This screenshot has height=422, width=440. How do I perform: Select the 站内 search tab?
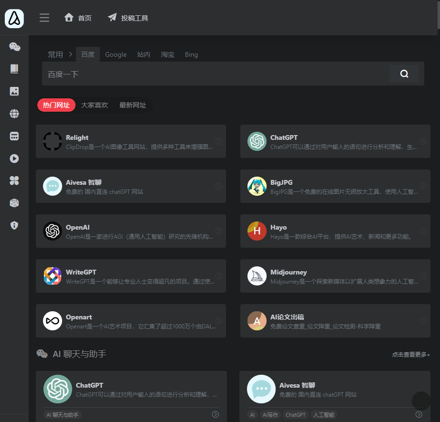[x=144, y=54]
